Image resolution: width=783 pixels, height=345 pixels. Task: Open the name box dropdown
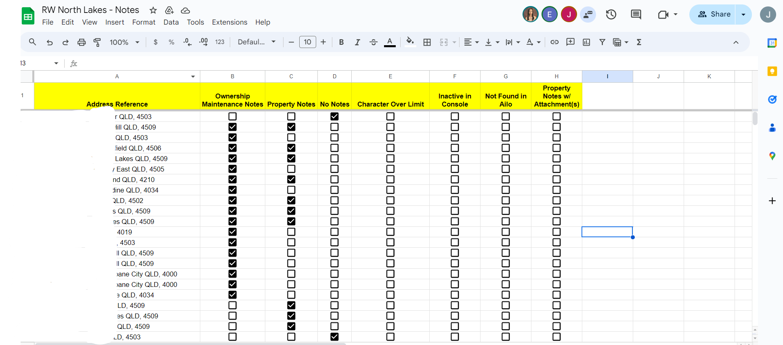tap(56, 63)
